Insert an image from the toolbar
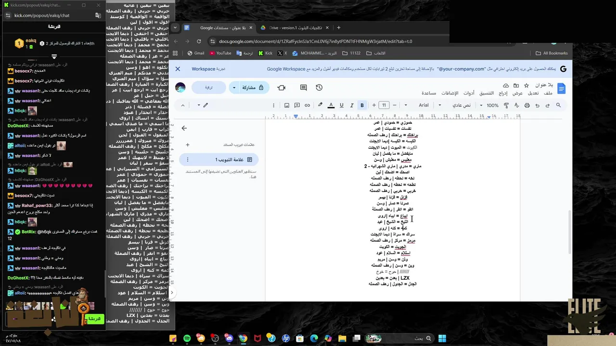616x346 pixels. pos(287,105)
